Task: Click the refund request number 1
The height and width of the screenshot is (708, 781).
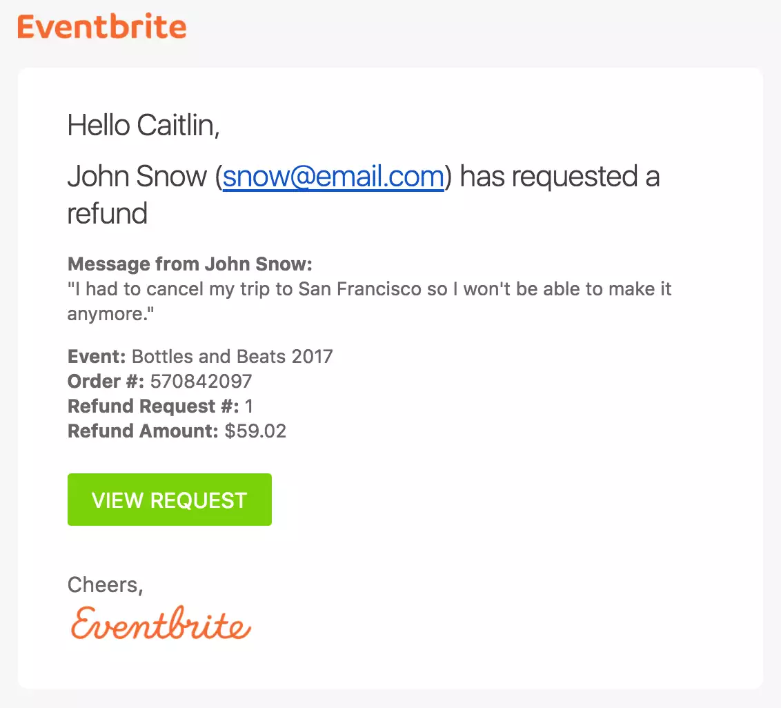Action: click(249, 406)
